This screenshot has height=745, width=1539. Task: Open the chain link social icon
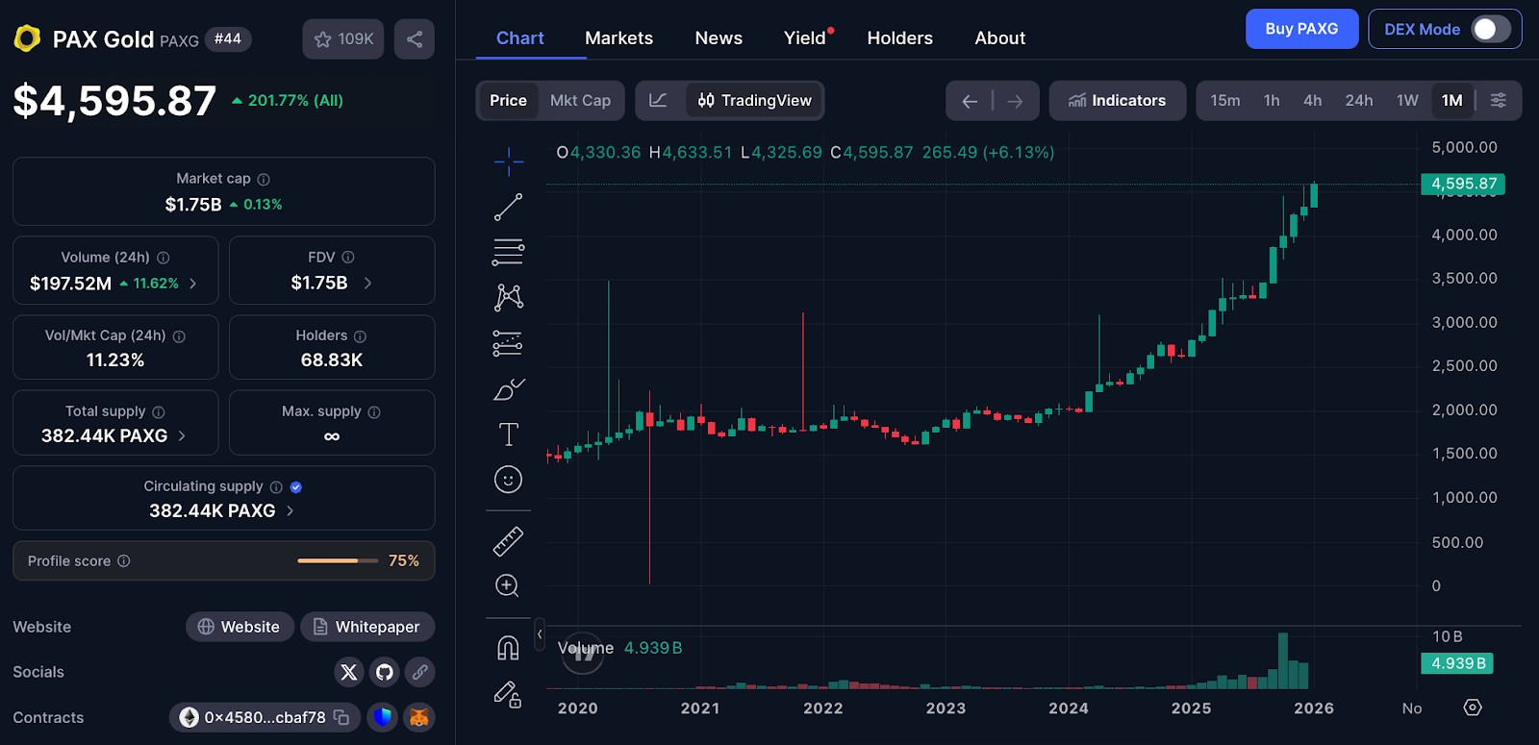tap(420, 672)
